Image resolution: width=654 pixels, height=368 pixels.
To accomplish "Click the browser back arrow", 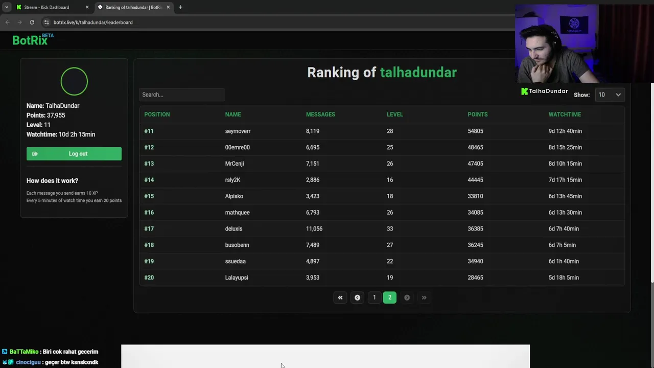I will click(7, 22).
